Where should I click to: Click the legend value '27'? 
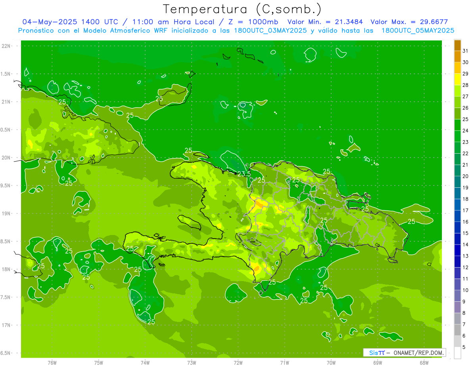click(466, 96)
